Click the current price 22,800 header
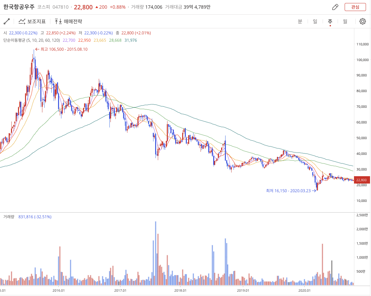371x296 pixels. tap(83, 7)
